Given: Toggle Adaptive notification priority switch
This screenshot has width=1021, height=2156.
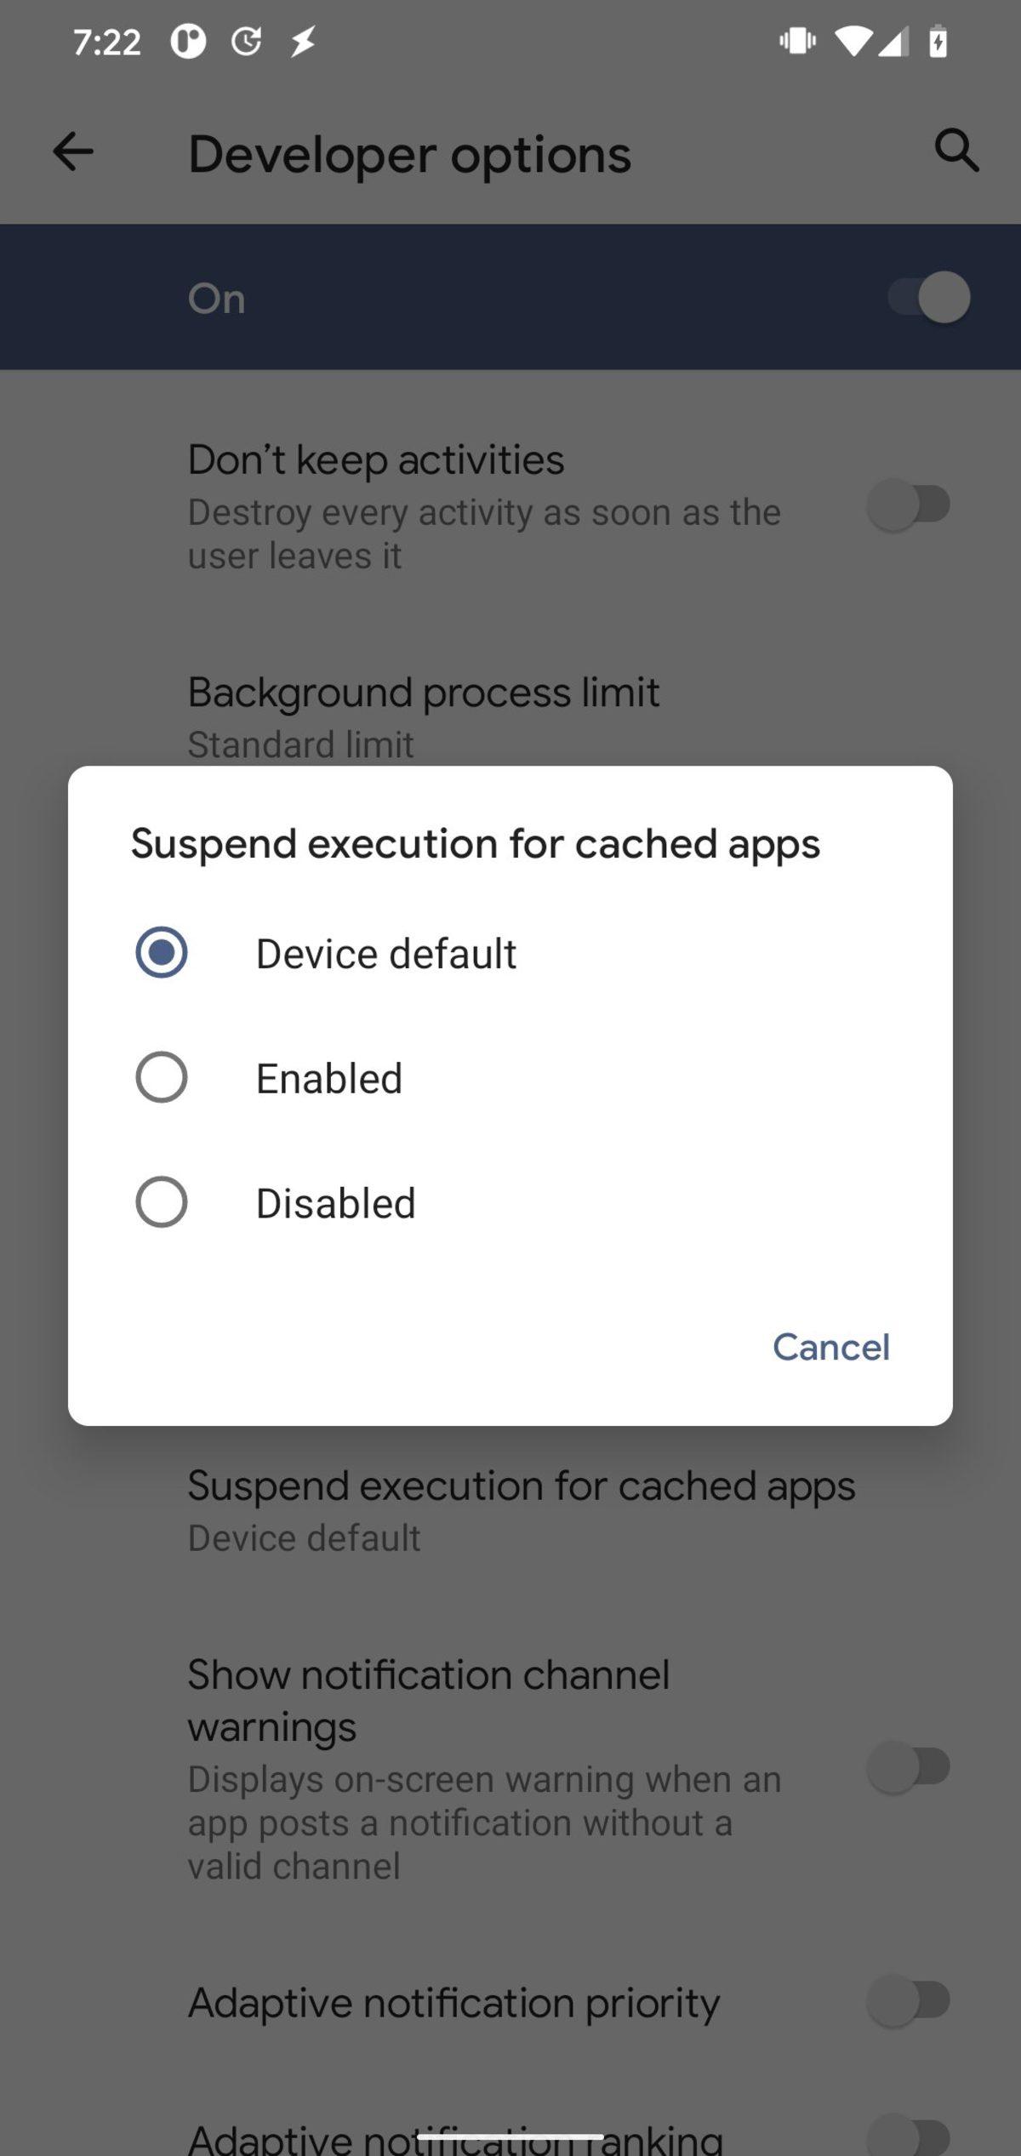Looking at the screenshot, I should 909,2001.
